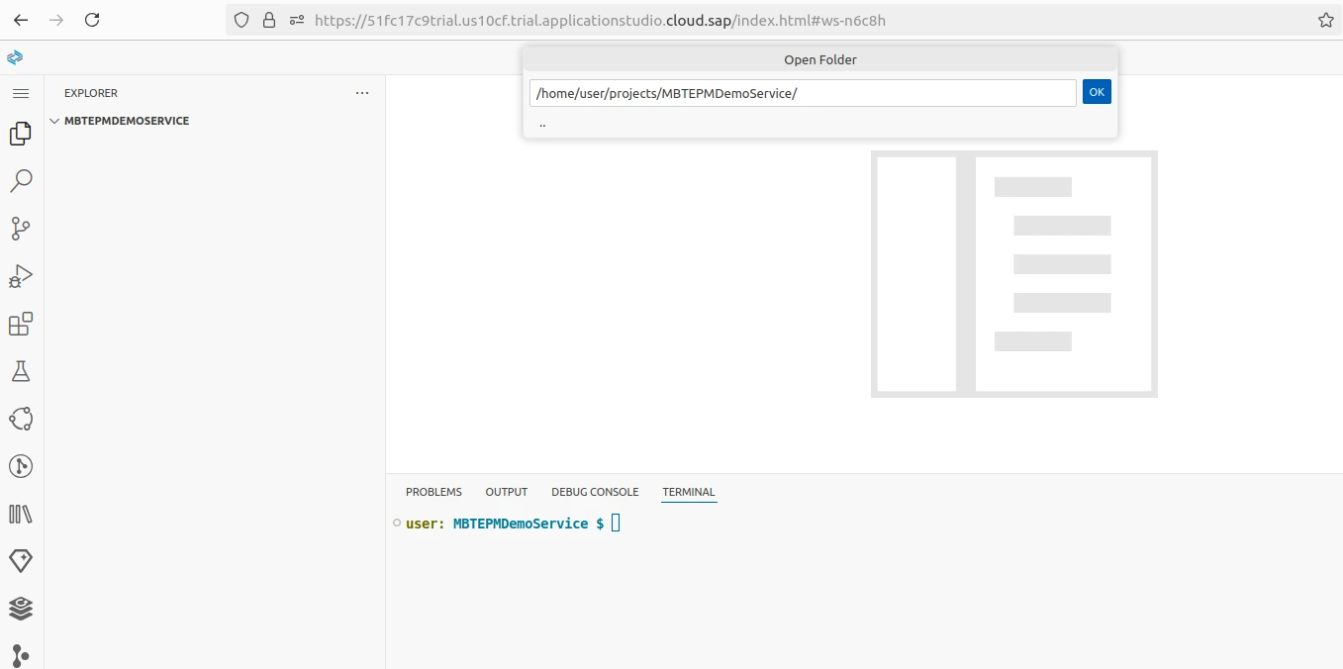Reload the browser page
Screen dimensions: 1343x669
[x=92, y=20]
